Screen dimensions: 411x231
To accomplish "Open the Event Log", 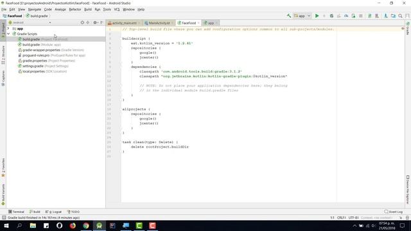I will tap(394, 212).
